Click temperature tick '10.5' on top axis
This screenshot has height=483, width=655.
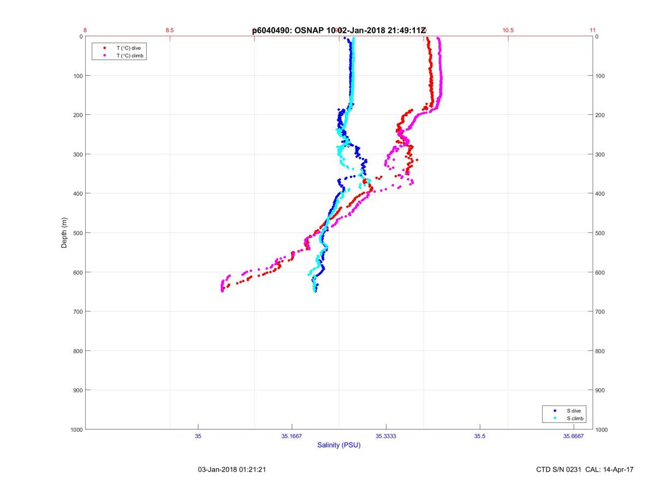click(x=508, y=30)
